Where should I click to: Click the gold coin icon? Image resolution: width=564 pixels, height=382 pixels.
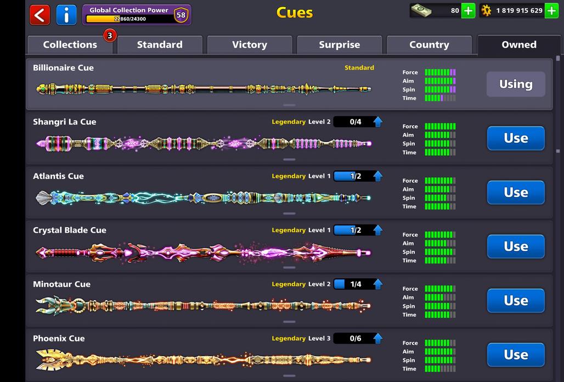tap(486, 10)
